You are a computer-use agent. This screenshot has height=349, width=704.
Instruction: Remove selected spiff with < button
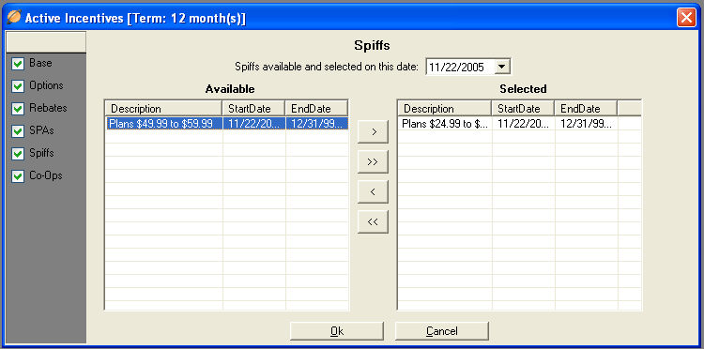[x=373, y=192]
